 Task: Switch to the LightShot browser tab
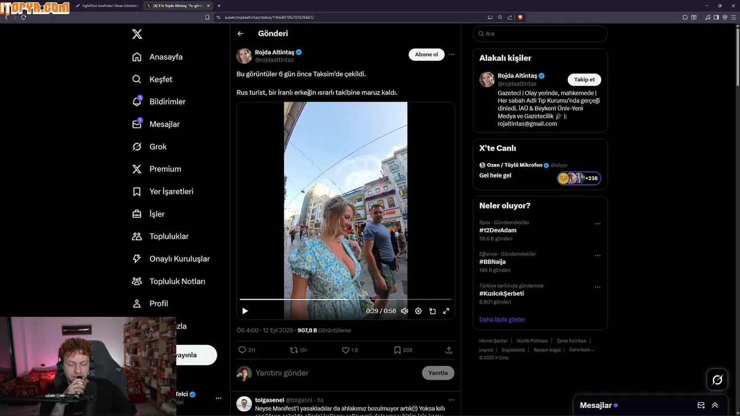click(107, 5)
